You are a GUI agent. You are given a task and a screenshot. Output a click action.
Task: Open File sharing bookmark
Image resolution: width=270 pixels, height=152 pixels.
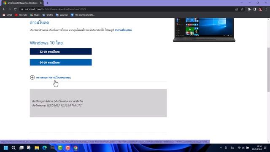click(x=83, y=15)
